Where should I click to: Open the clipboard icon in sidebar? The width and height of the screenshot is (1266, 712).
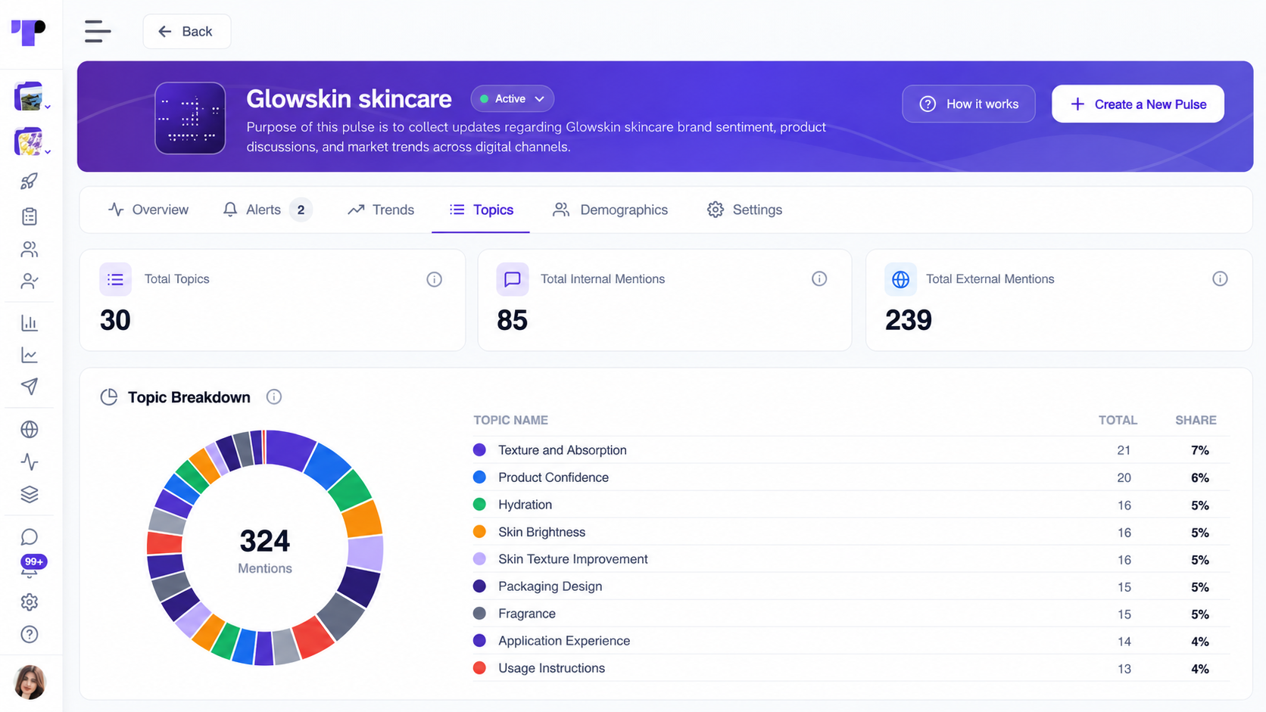[x=30, y=216]
